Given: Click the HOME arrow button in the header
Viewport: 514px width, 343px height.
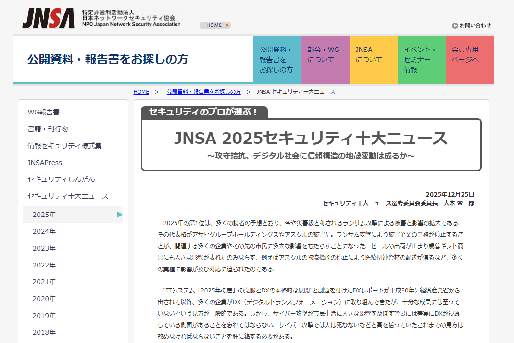Looking at the screenshot, I should pyautogui.click(x=215, y=25).
